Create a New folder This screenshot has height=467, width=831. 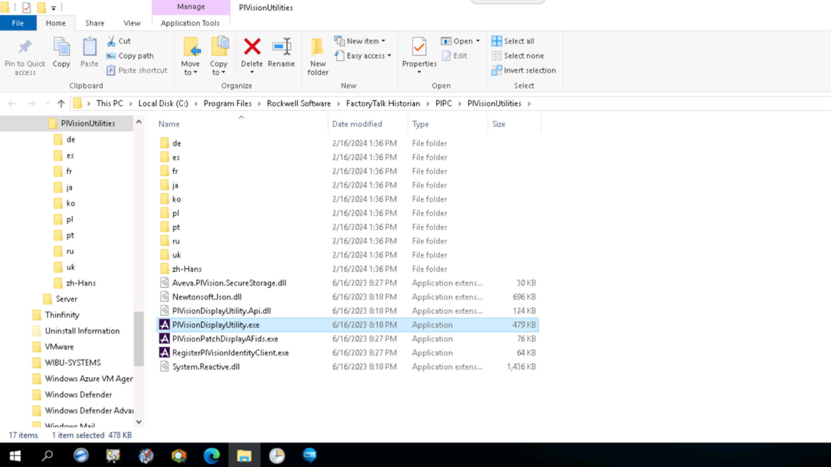318,56
